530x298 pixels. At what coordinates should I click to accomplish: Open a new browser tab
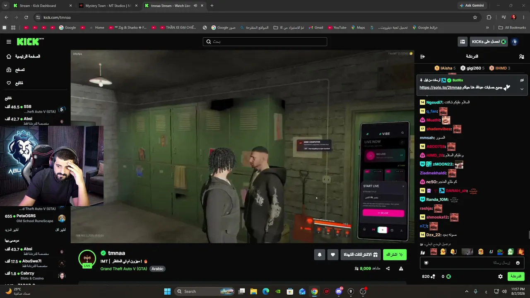[x=212, y=6]
